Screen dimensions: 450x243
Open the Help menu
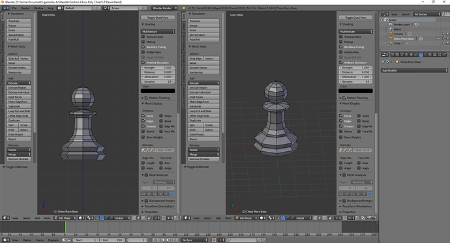(x=51, y=8)
